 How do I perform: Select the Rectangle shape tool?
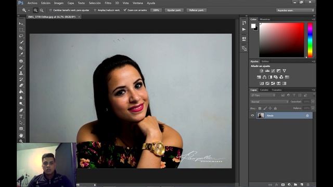click(x=21, y=129)
